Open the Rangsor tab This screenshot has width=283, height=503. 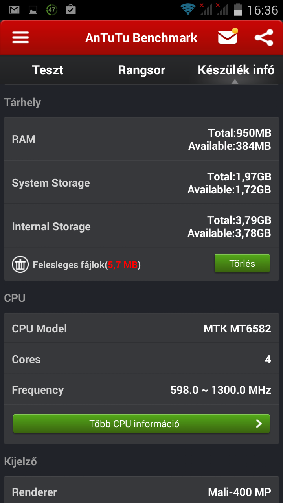tap(141, 70)
